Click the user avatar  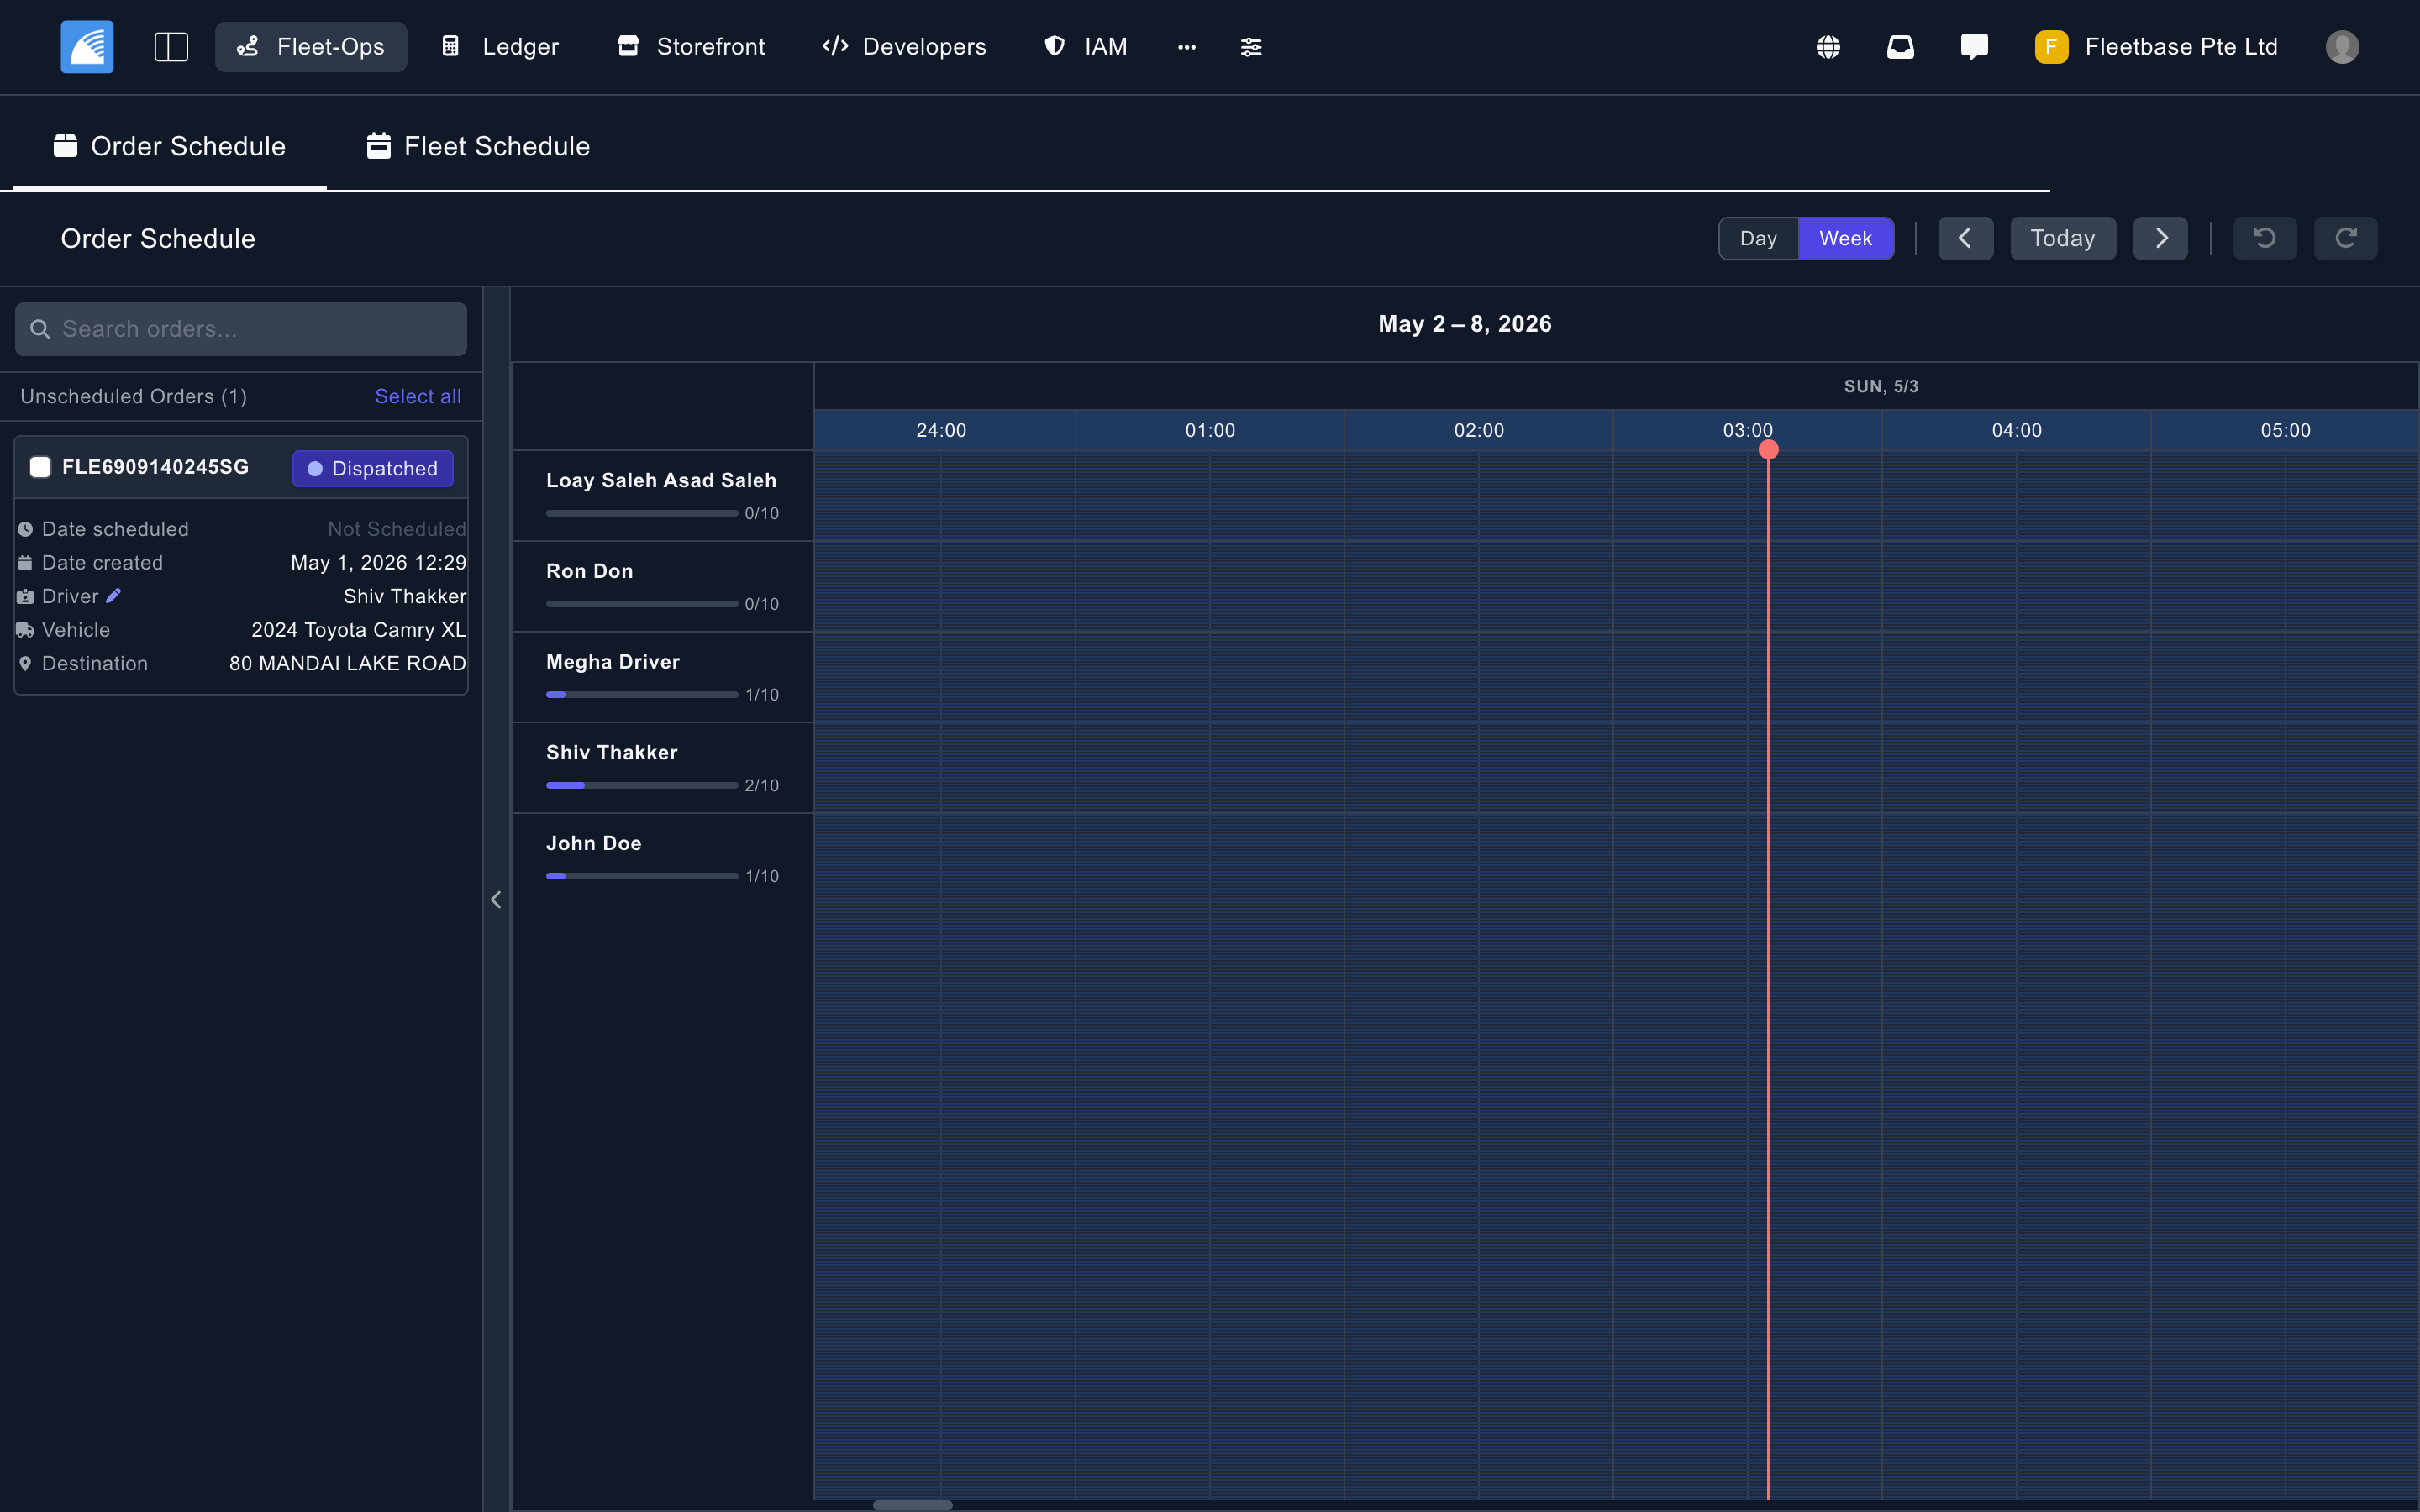point(2342,47)
